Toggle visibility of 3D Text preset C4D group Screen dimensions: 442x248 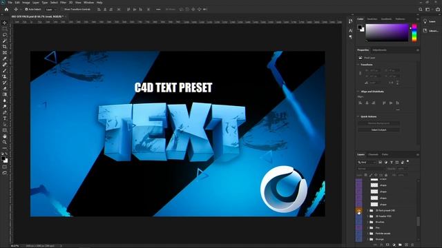358,211
